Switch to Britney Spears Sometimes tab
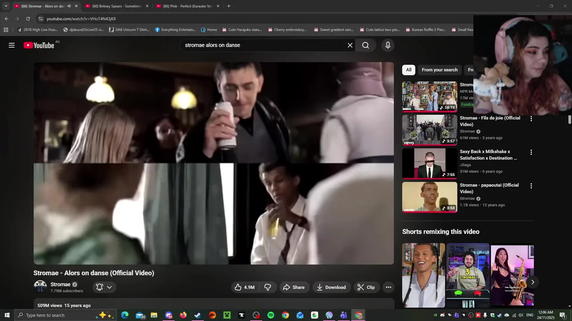 click(117, 6)
